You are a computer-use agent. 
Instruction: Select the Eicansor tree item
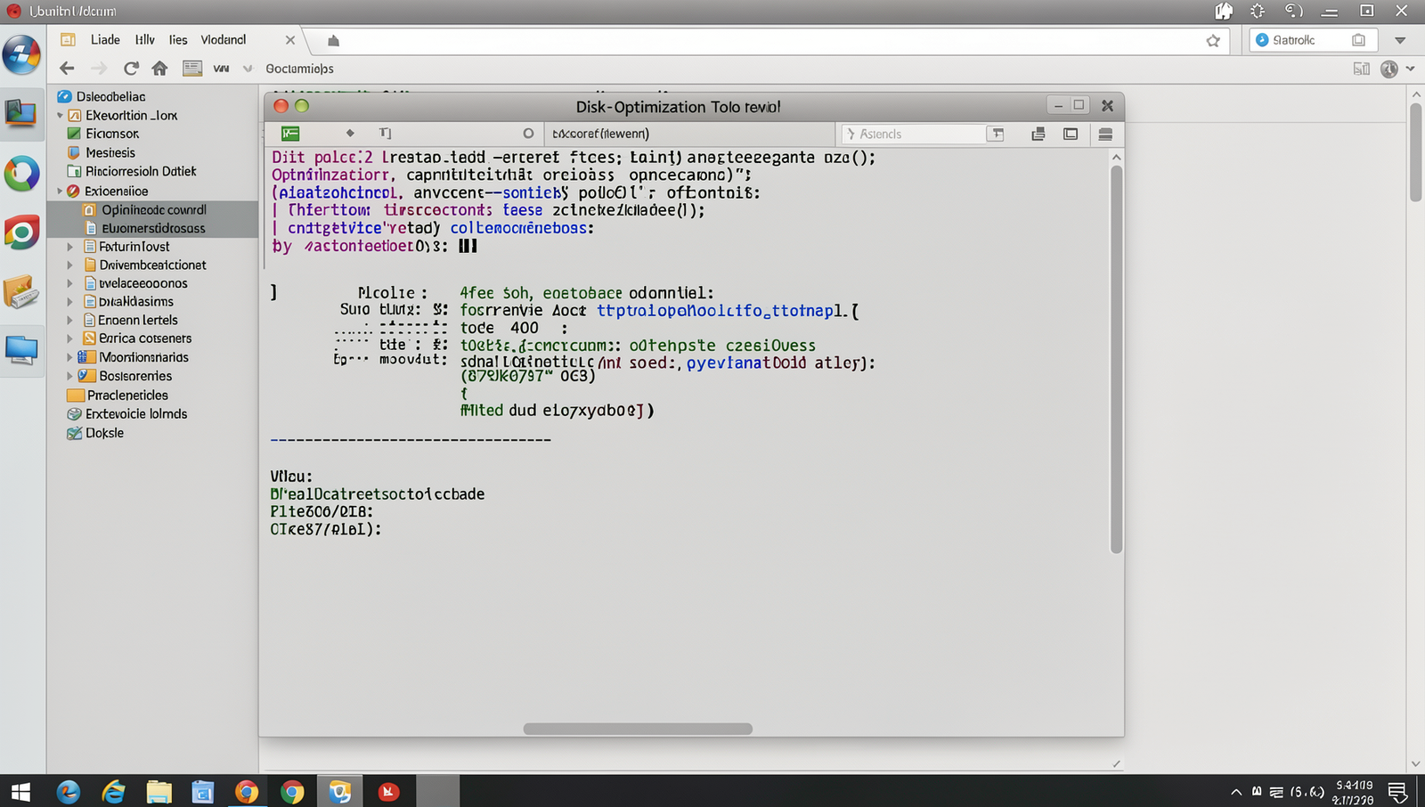(112, 134)
